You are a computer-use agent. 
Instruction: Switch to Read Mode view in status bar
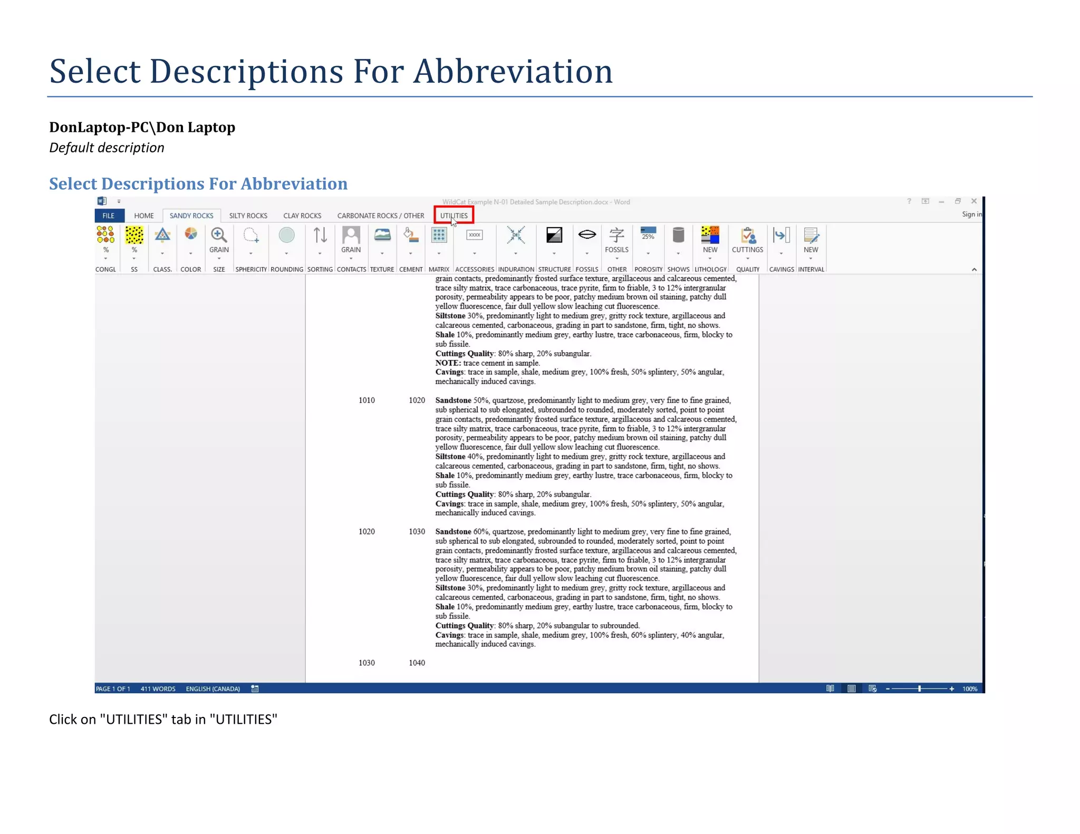[830, 688]
